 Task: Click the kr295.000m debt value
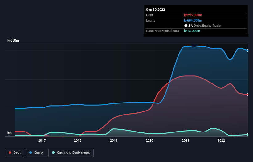[x=193, y=15]
